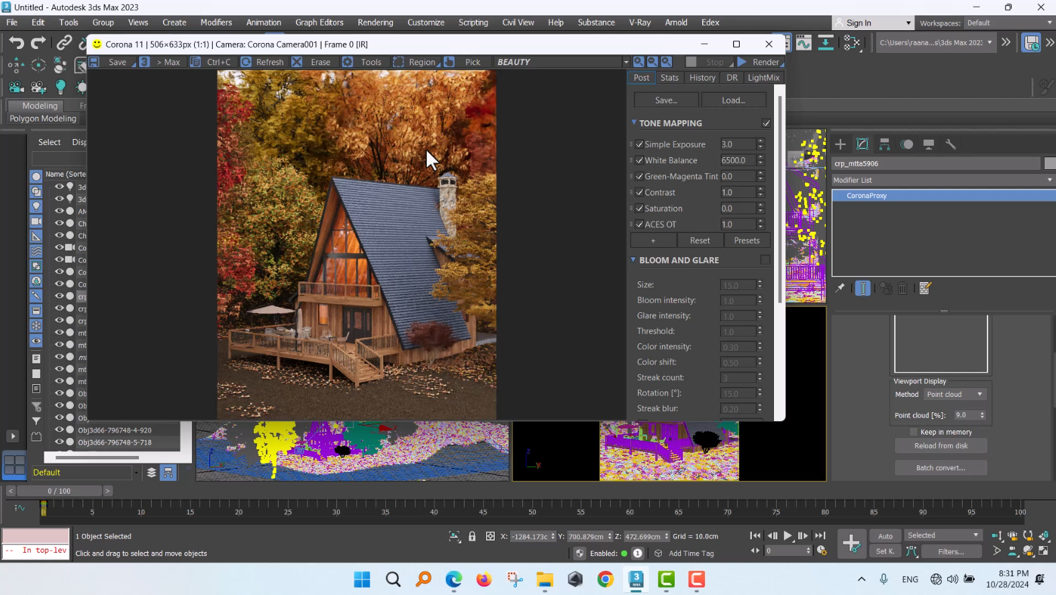Click the Erase icon in render toolbar
The image size is (1056, 595).
(x=297, y=62)
